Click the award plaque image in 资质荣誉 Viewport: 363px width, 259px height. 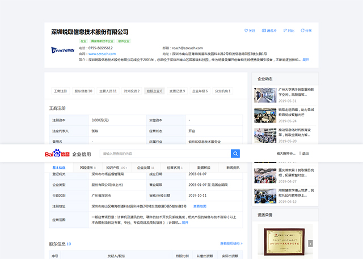285,241
